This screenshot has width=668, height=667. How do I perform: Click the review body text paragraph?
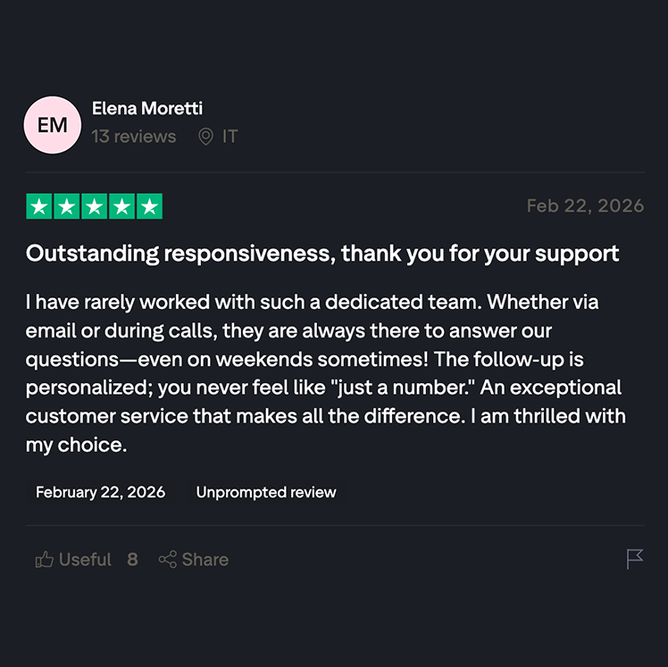(326, 372)
